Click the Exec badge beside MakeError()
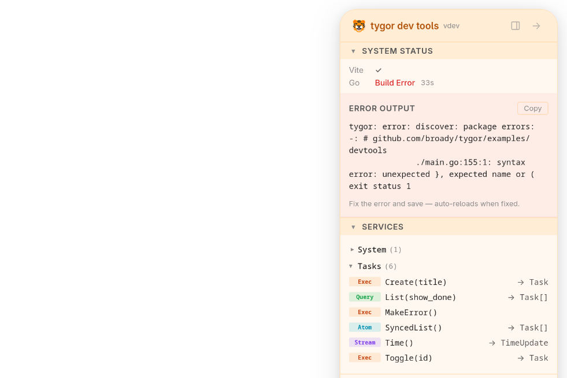Image resolution: width=567 pixels, height=378 pixels. (x=365, y=312)
